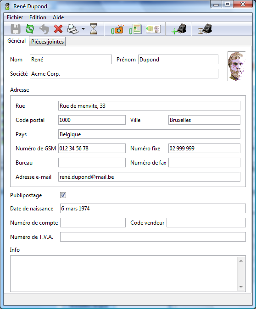Open the Edition menu
The height and width of the screenshot is (309, 256).
point(38,17)
